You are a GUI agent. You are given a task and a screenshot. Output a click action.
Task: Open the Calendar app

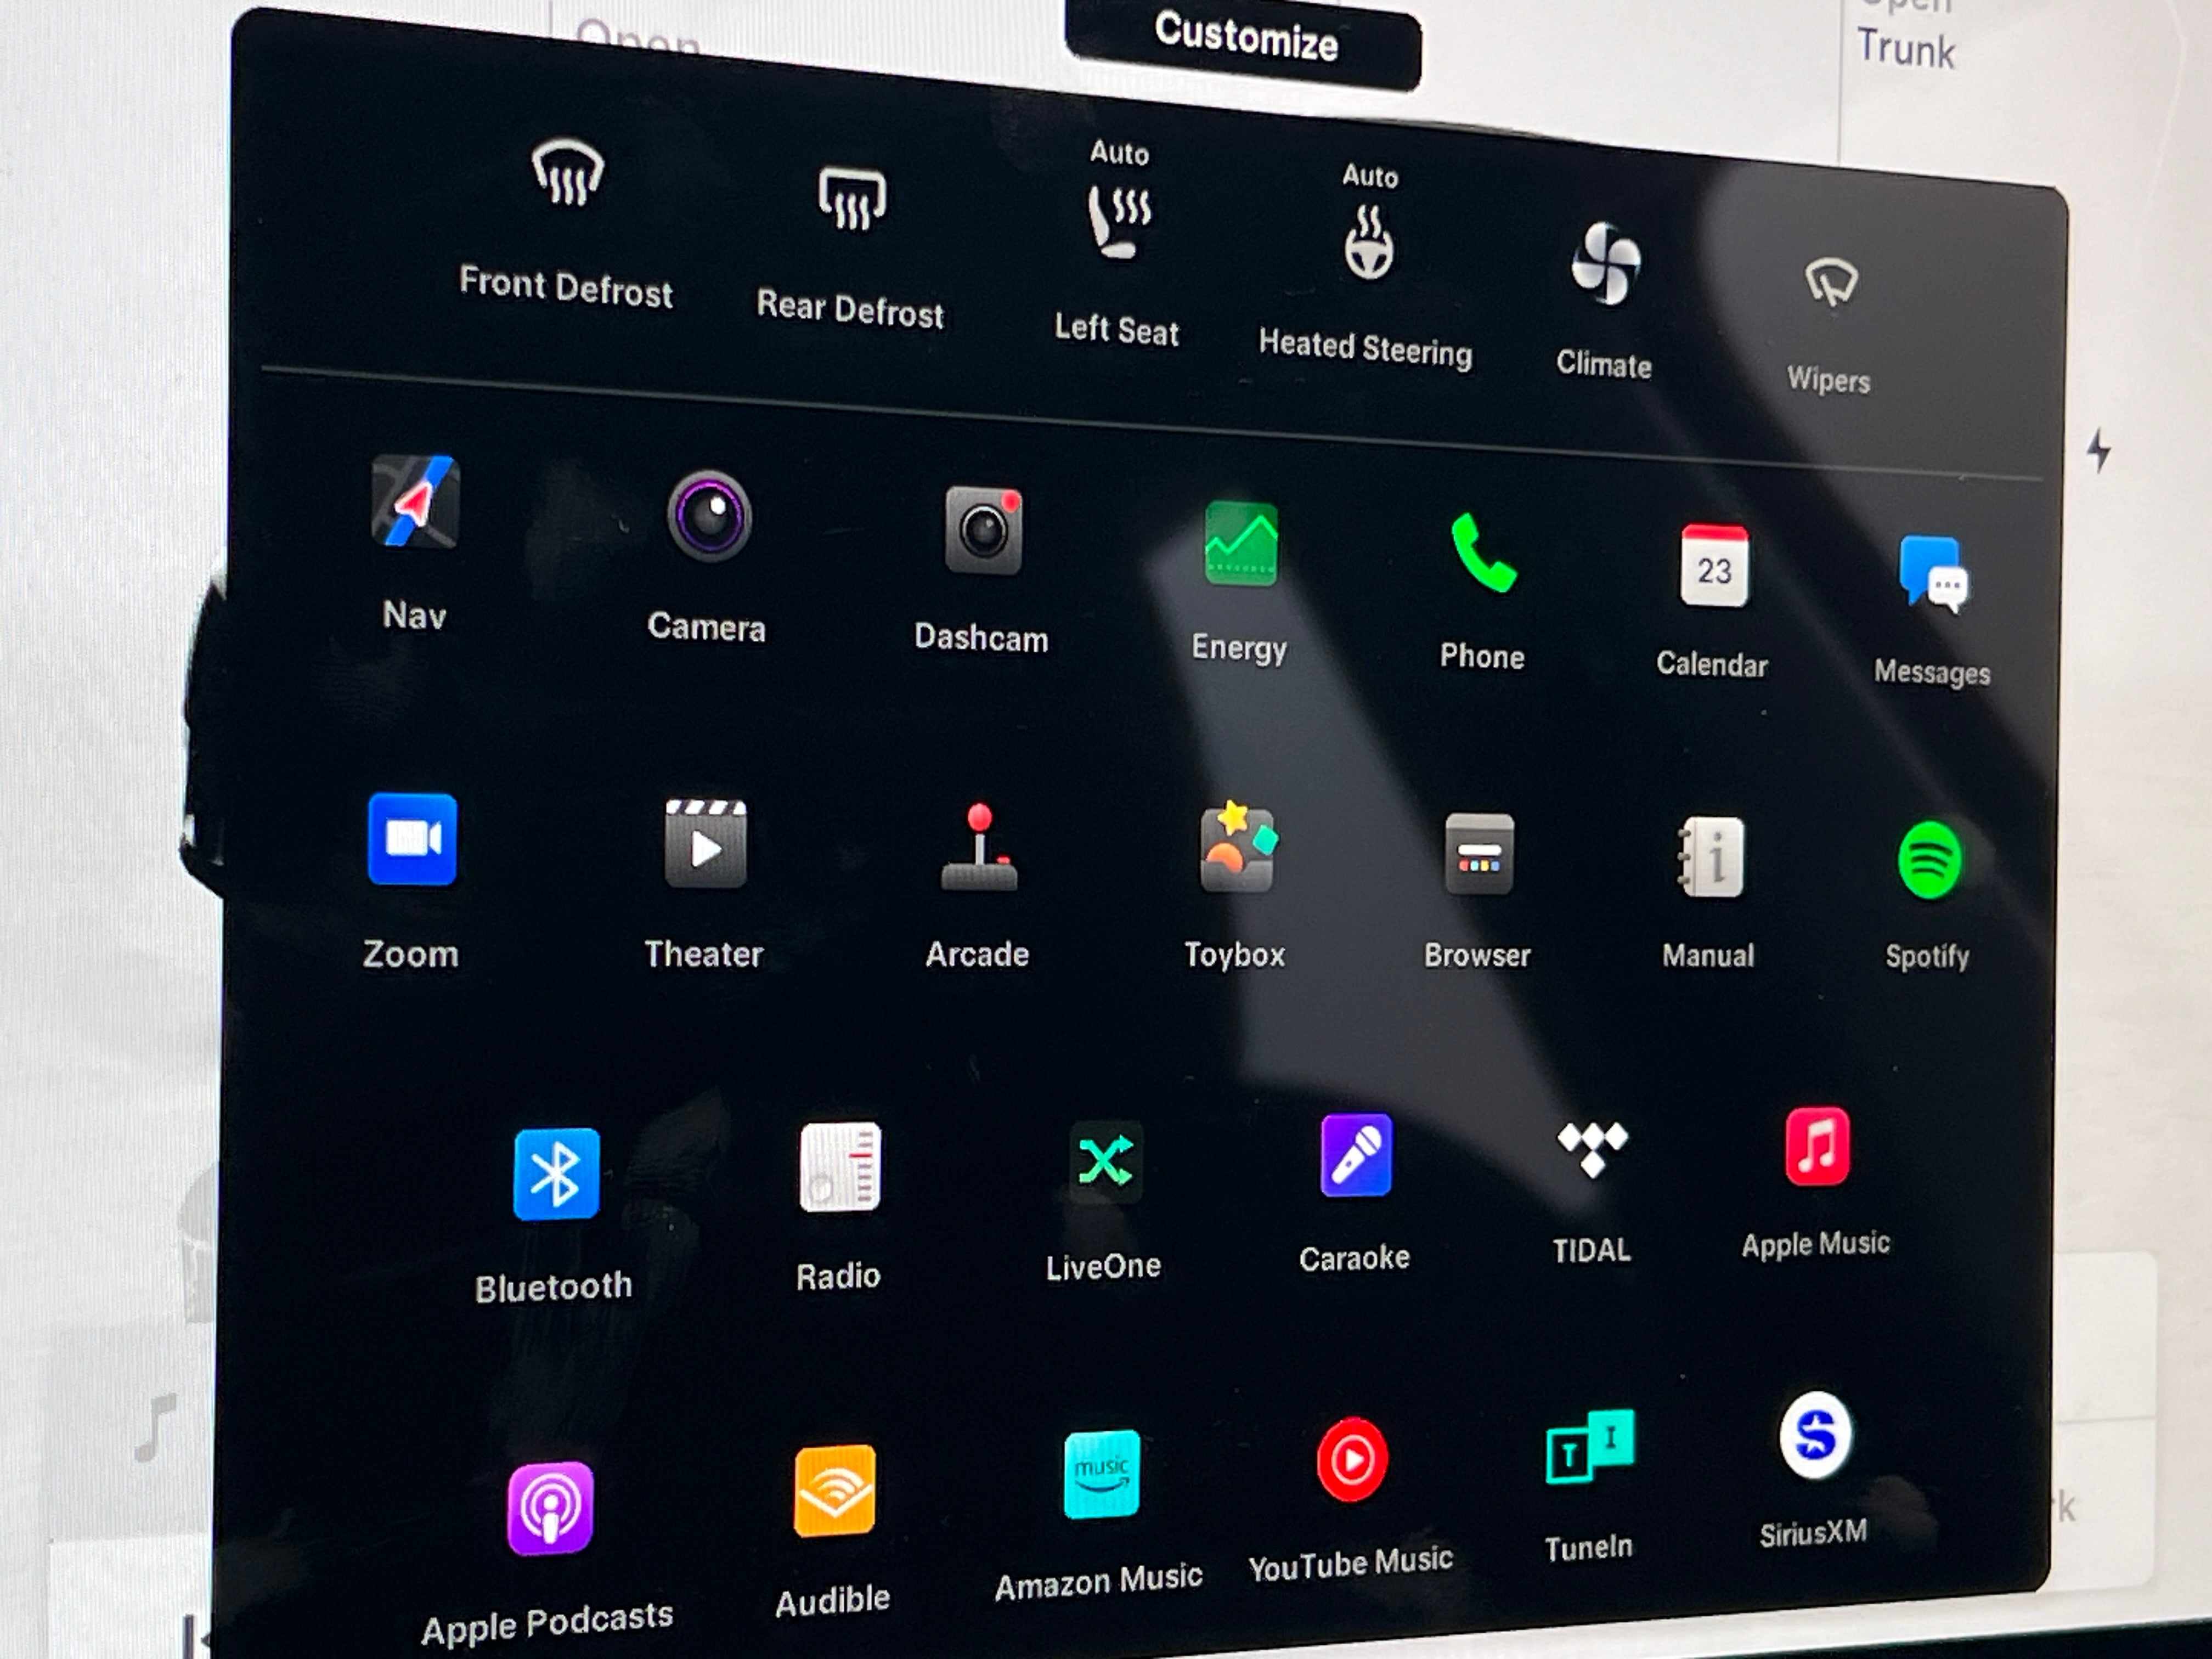[1714, 565]
